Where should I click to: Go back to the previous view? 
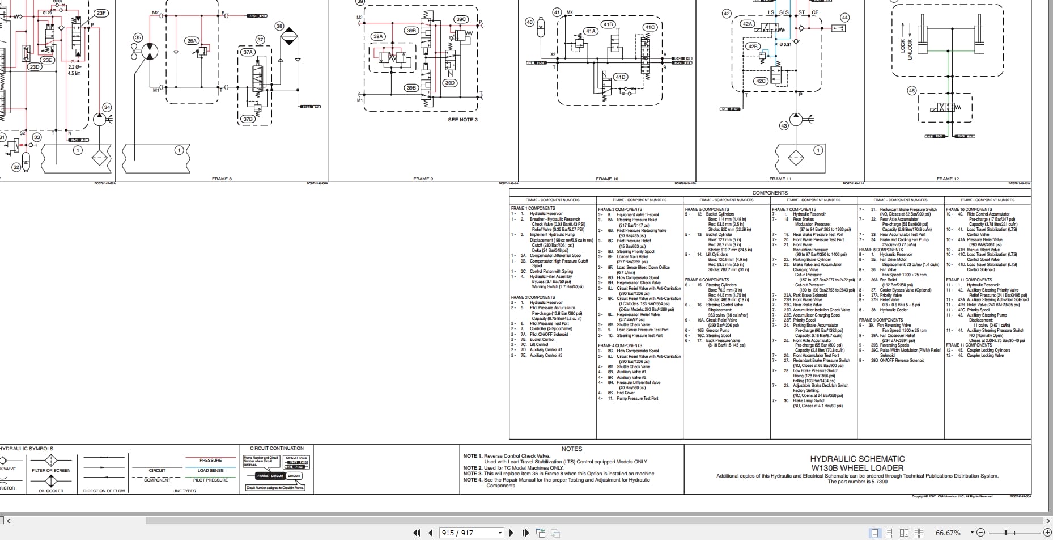[x=541, y=533]
